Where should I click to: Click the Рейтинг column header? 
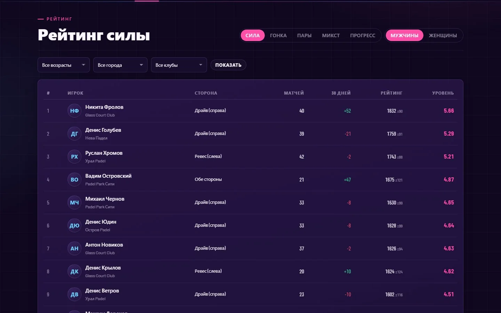click(391, 93)
